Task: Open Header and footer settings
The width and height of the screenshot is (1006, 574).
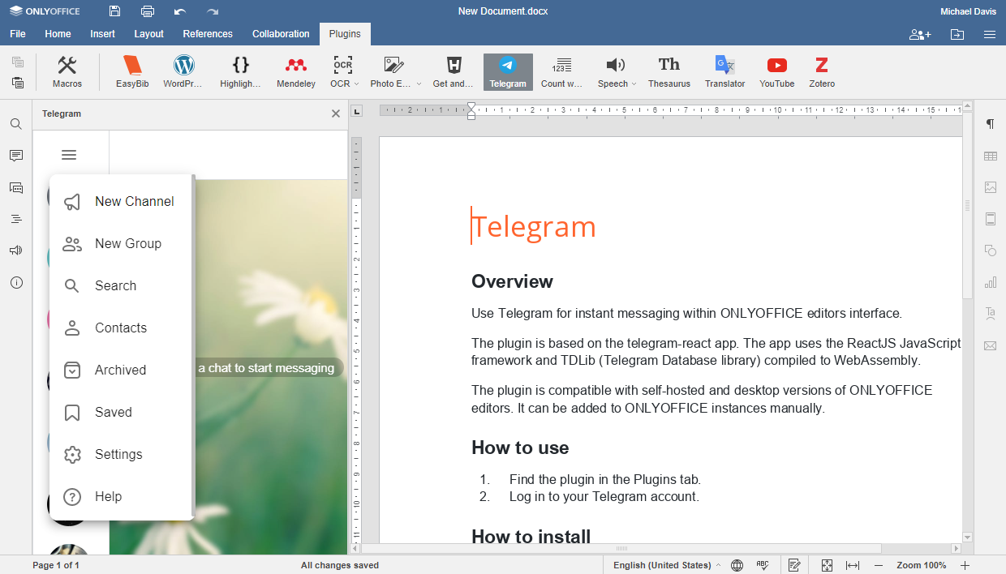Action: click(x=990, y=219)
